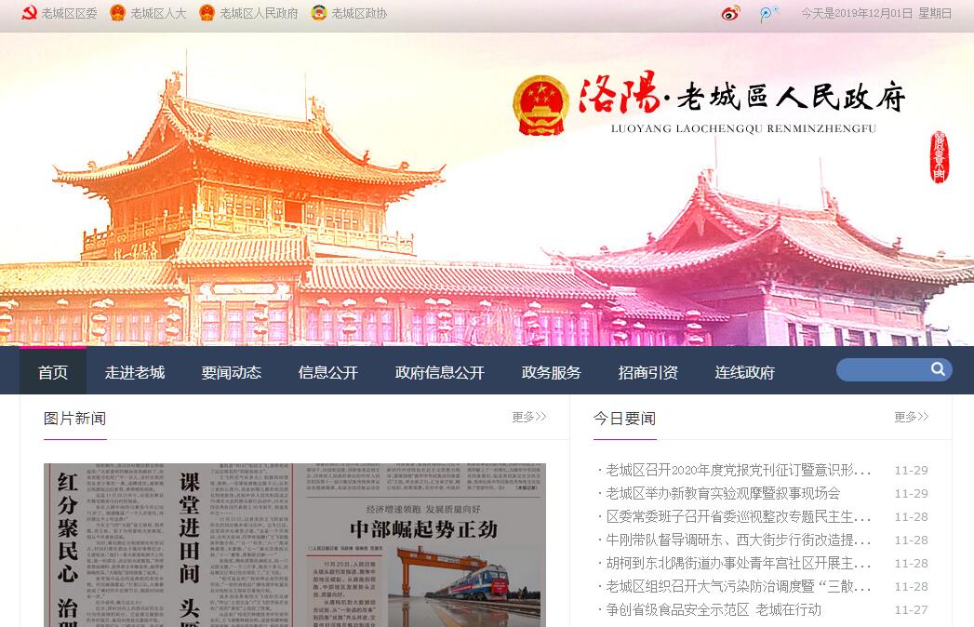Open news 老城区举办新教育实验观摩暨叙事现场会
The height and width of the screenshot is (627, 974).
point(723,493)
